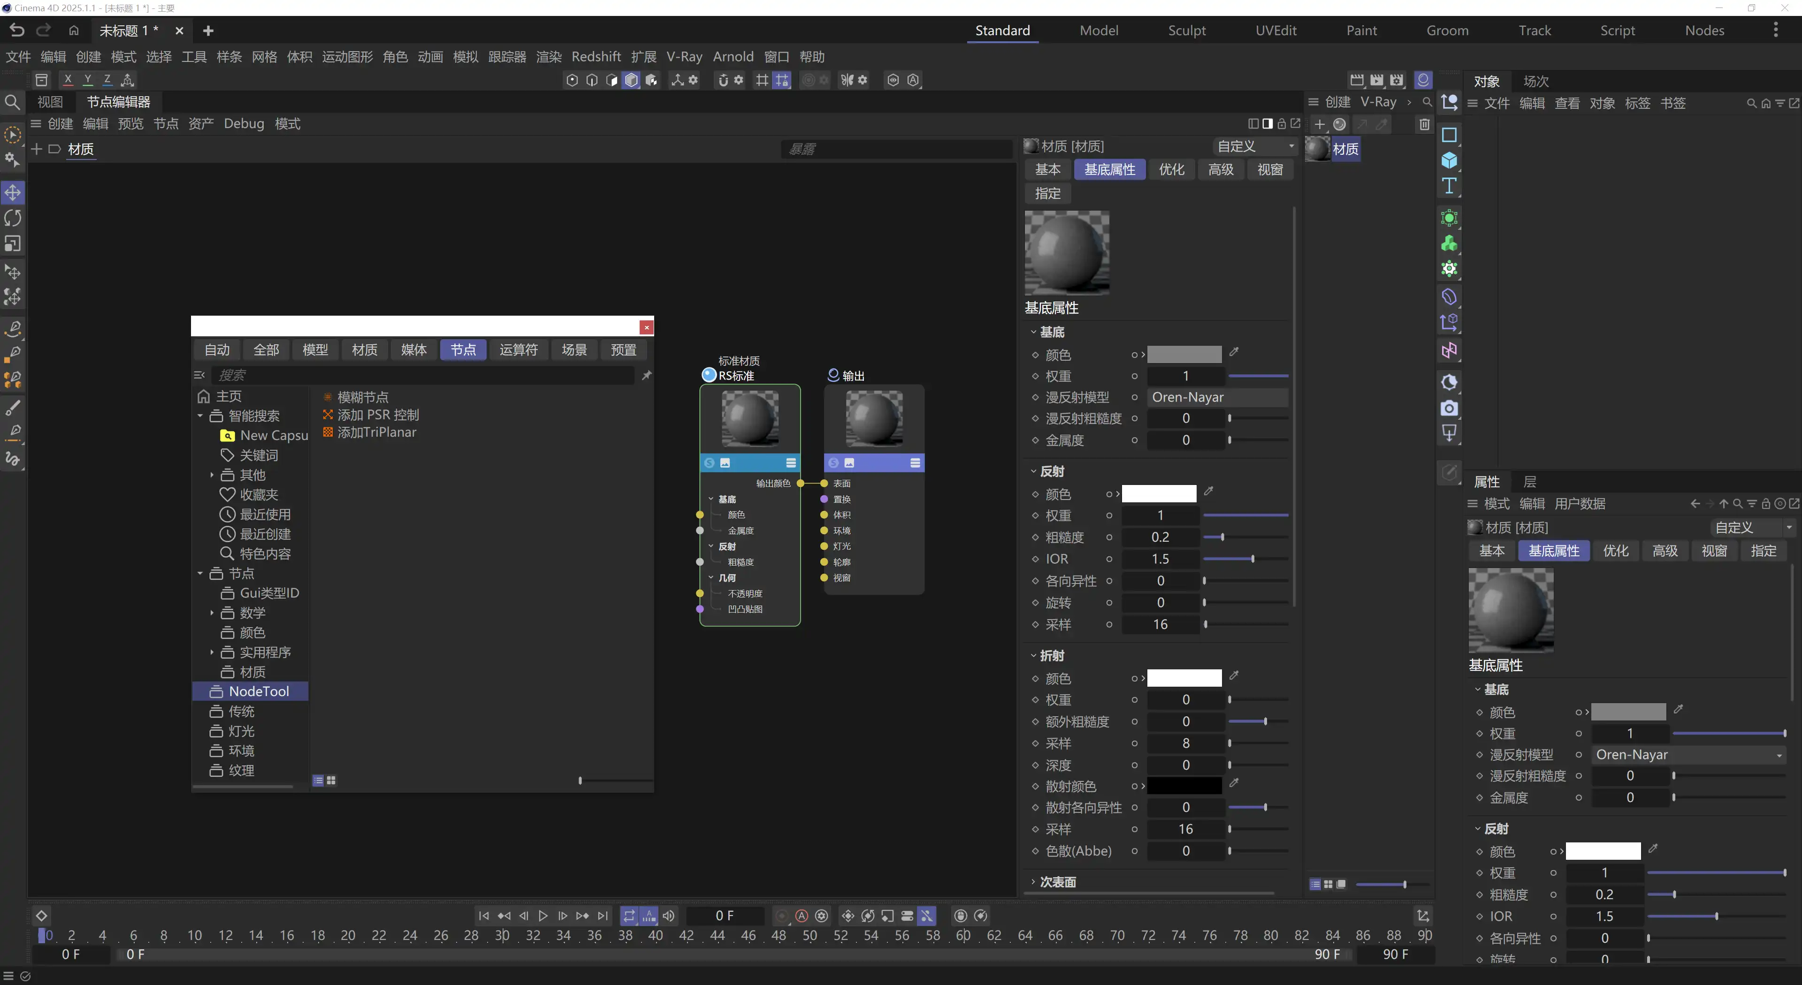Open the Redshift menu
The image size is (1802, 985).
pos(596,57)
